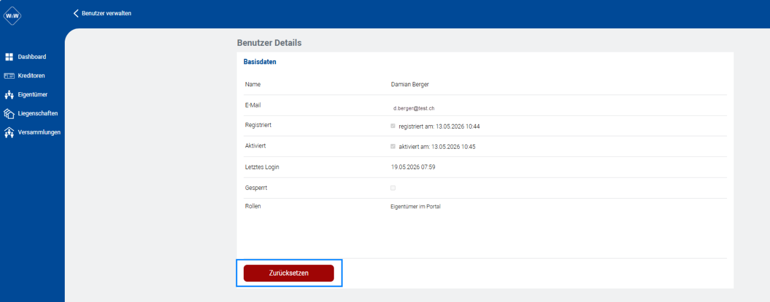Go back via Benutzer verwalten link
The width and height of the screenshot is (770, 302).
click(x=106, y=14)
